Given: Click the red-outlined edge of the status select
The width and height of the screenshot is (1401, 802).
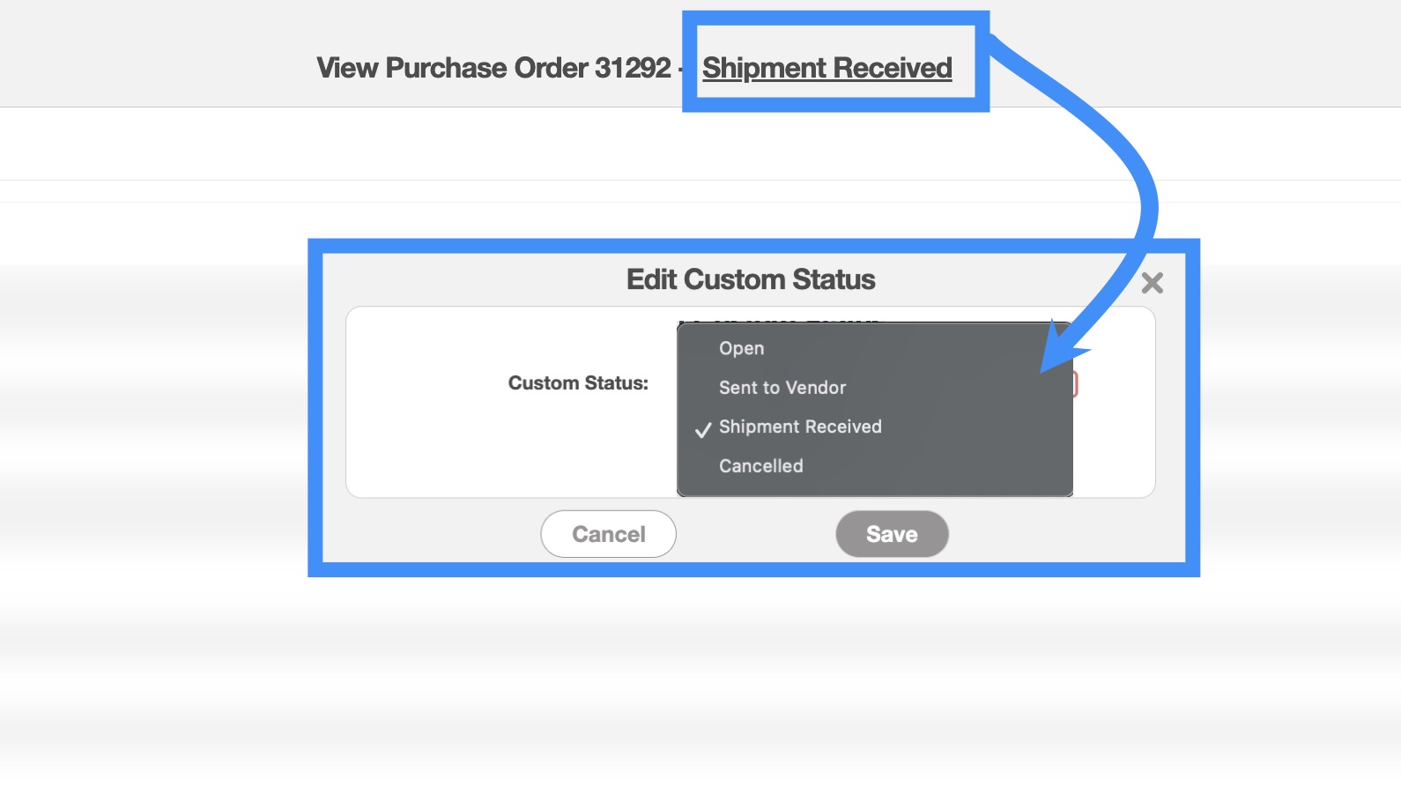Looking at the screenshot, I should click(x=1076, y=384).
